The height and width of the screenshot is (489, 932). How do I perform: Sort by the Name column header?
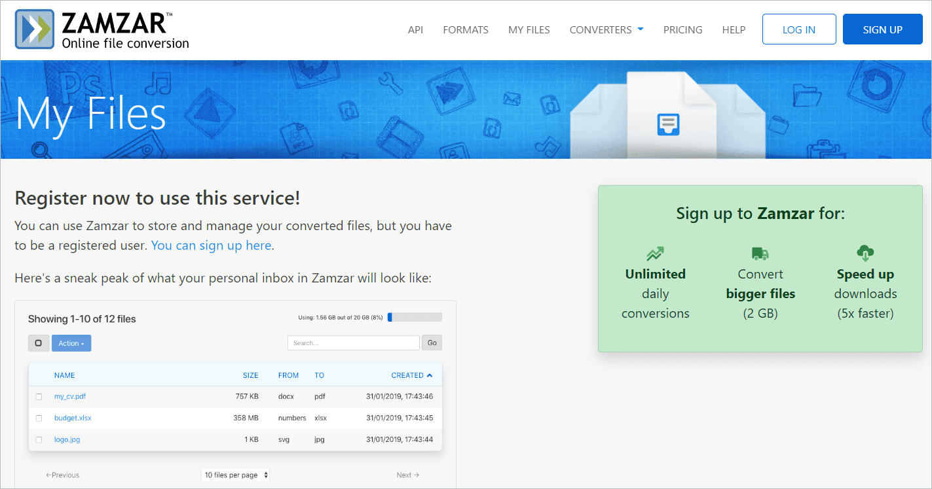pos(65,375)
